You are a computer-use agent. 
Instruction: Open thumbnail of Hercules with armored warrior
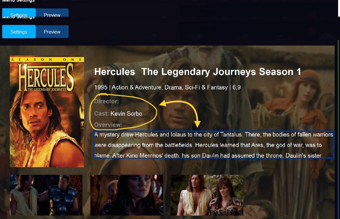46,195
